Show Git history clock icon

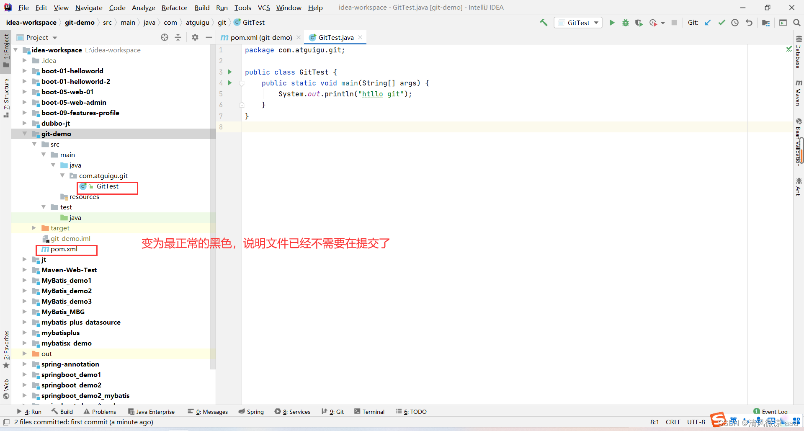point(735,23)
